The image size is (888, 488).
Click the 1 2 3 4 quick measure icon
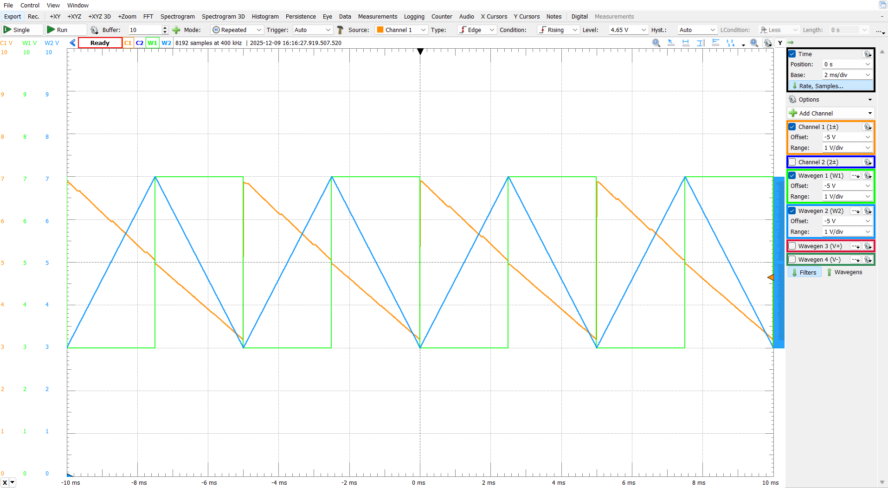[x=731, y=43]
